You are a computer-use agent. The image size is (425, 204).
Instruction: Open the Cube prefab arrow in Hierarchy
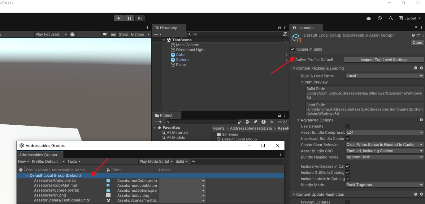pyautogui.click(x=286, y=55)
